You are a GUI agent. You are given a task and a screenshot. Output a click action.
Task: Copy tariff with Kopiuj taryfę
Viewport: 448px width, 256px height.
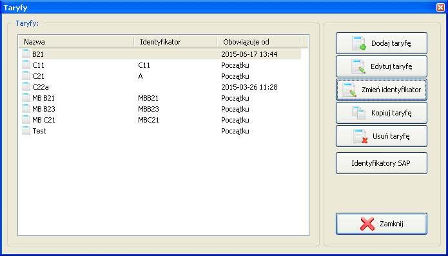pos(382,113)
